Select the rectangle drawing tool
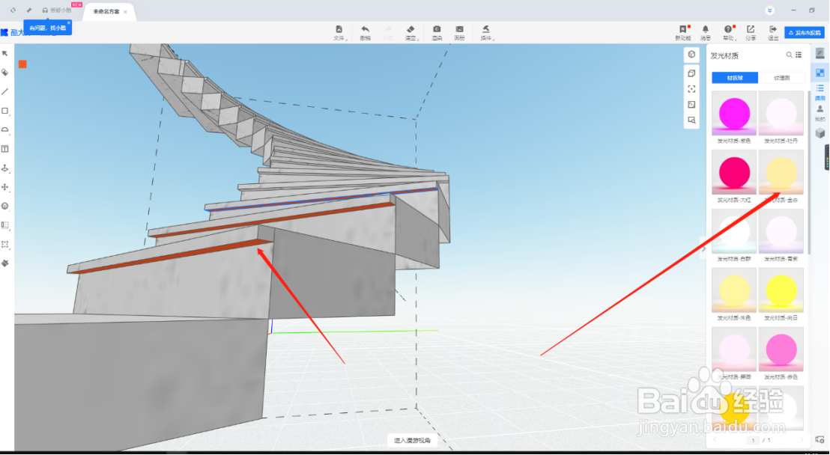This screenshot has height=455, width=830. click(x=5, y=111)
